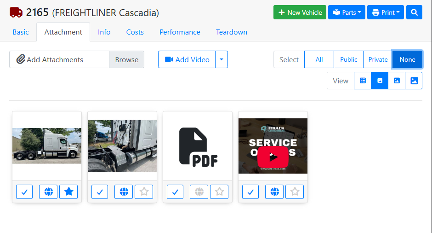Make the PDF attachment public via globe
This screenshot has height=233, width=432.
pyautogui.click(x=199, y=192)
